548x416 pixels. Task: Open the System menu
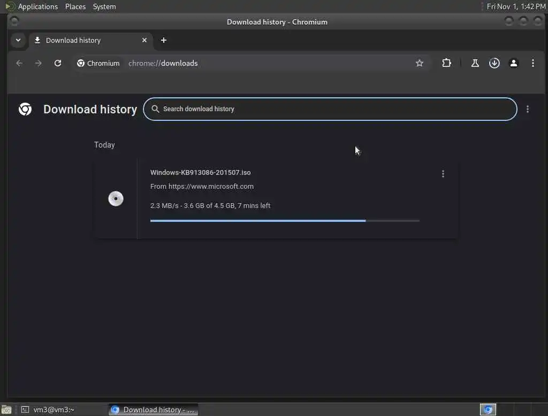point(104,6)
